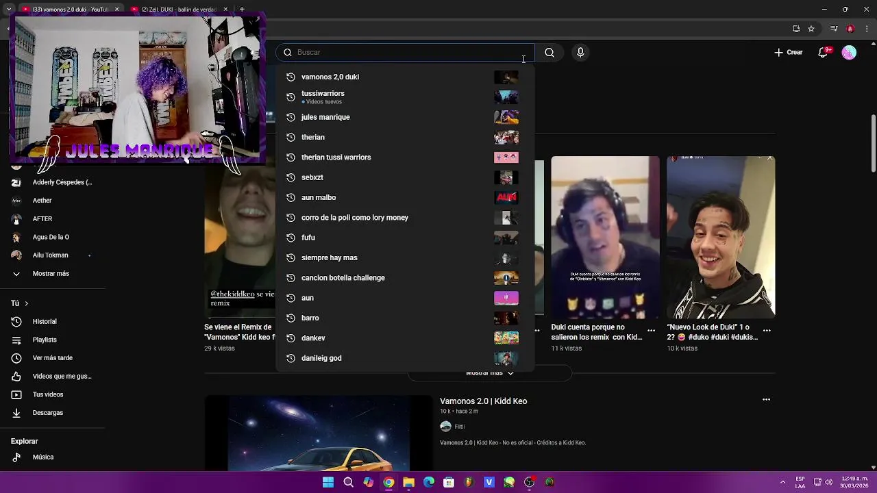Viewport: 877px width, 493px height.
Task: Select suggestion vamonos 2,0 duki
Action: [404, 77]
